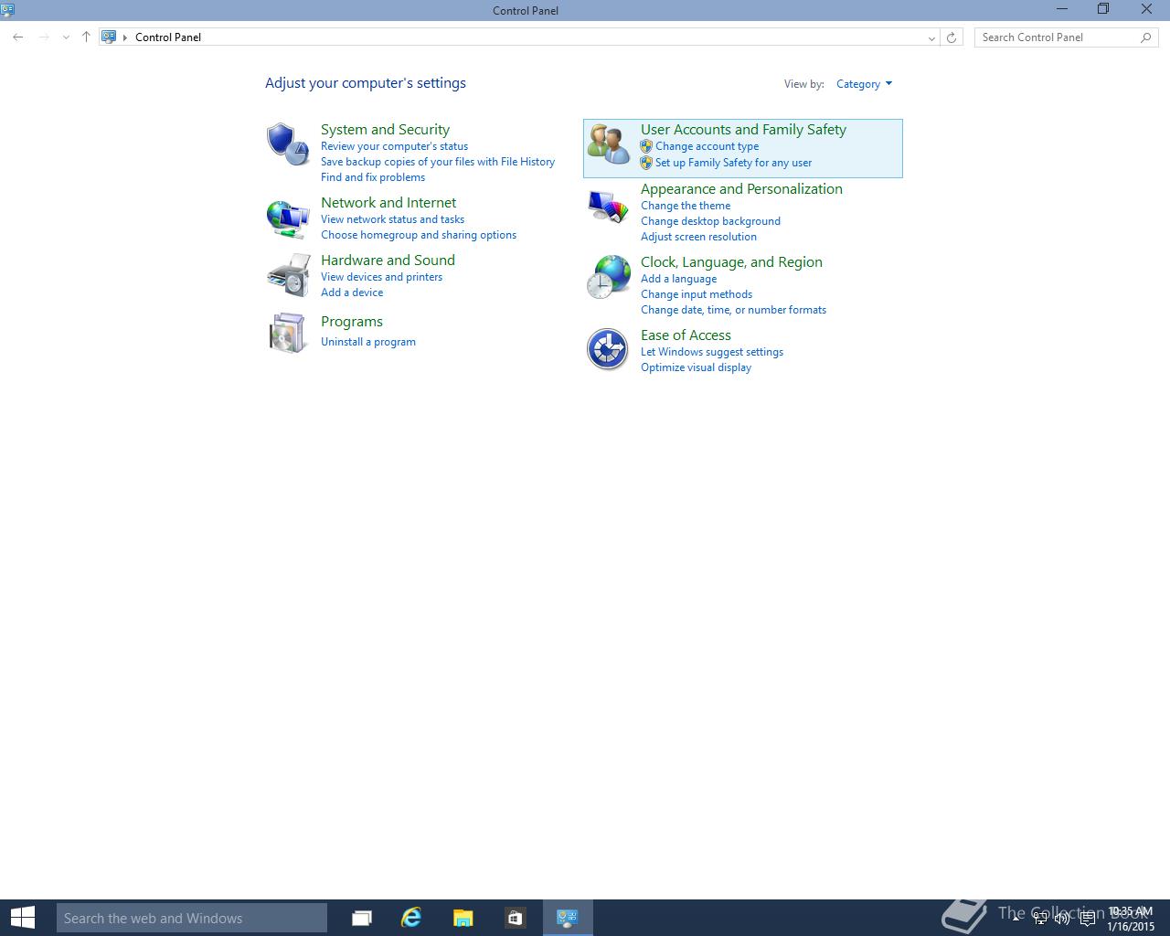
Task: Open Change account type
Action: tap(707, 146)
